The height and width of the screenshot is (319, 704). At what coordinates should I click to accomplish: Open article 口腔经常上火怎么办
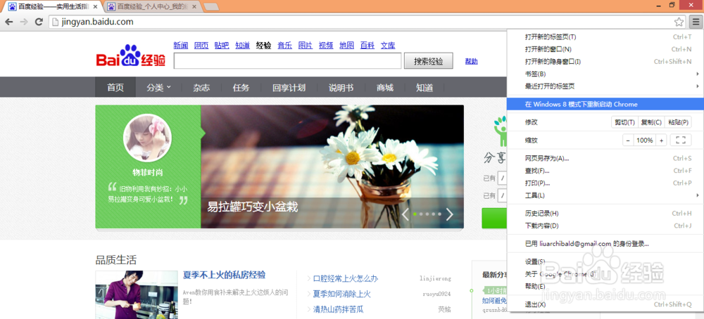pos(345,278)
